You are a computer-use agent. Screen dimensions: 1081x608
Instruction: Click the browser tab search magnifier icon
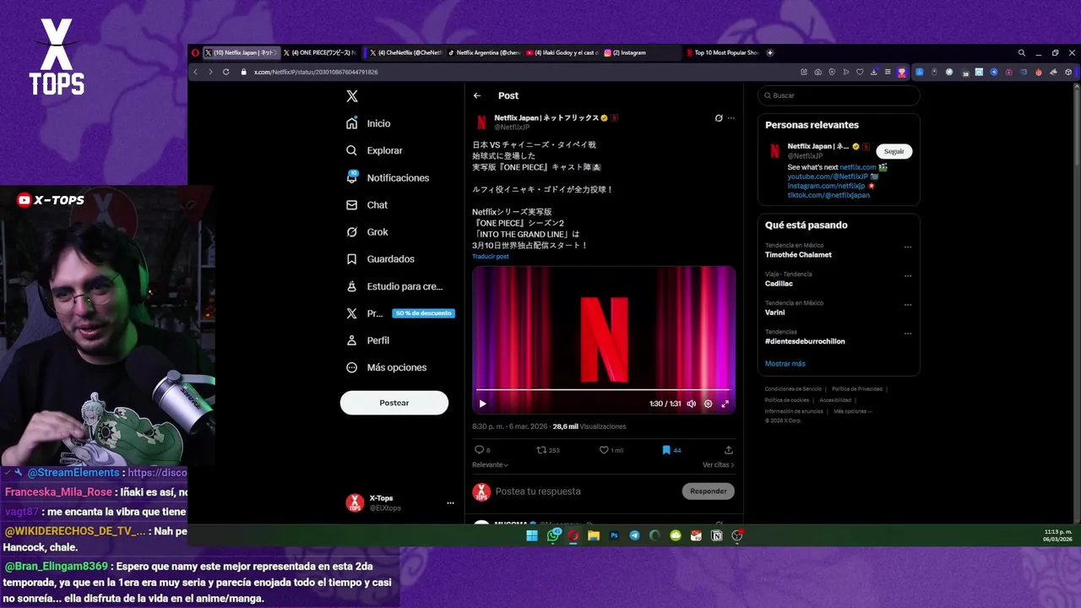point(1021,52)
